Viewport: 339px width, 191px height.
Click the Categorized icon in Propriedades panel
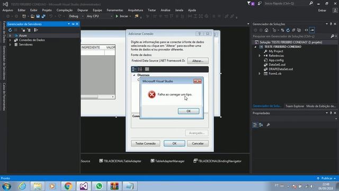tap(255, 125)
